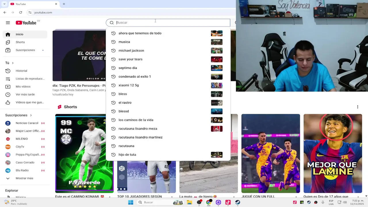Select 'racutauna lisandro martinez' suggestion

click(168, 137)
